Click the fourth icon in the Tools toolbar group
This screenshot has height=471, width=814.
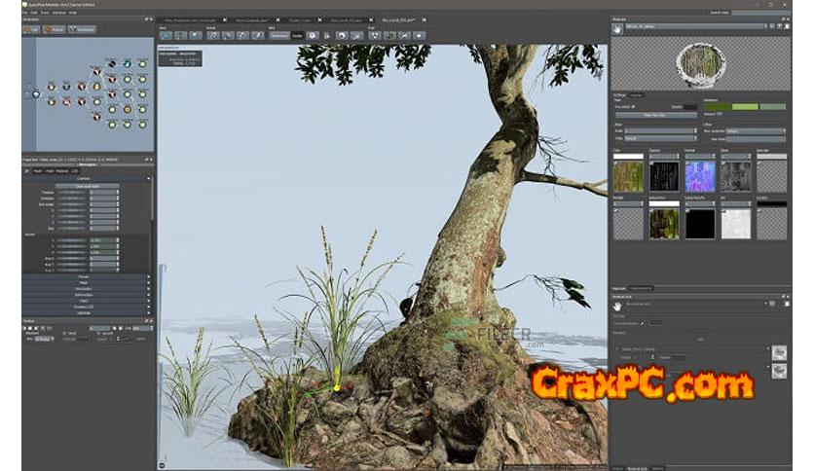[x=258, y=35]
